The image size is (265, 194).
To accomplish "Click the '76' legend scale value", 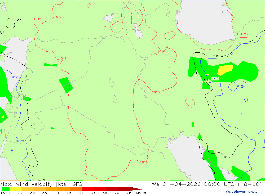I will [x=129, y=192].
